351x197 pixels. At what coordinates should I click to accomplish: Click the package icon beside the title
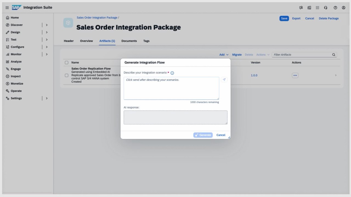(x=68, y=23)
